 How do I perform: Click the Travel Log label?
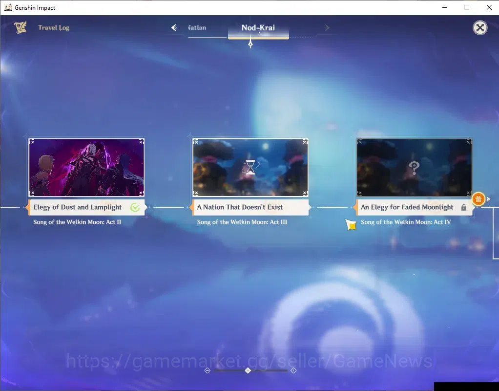tap(54, 28)
